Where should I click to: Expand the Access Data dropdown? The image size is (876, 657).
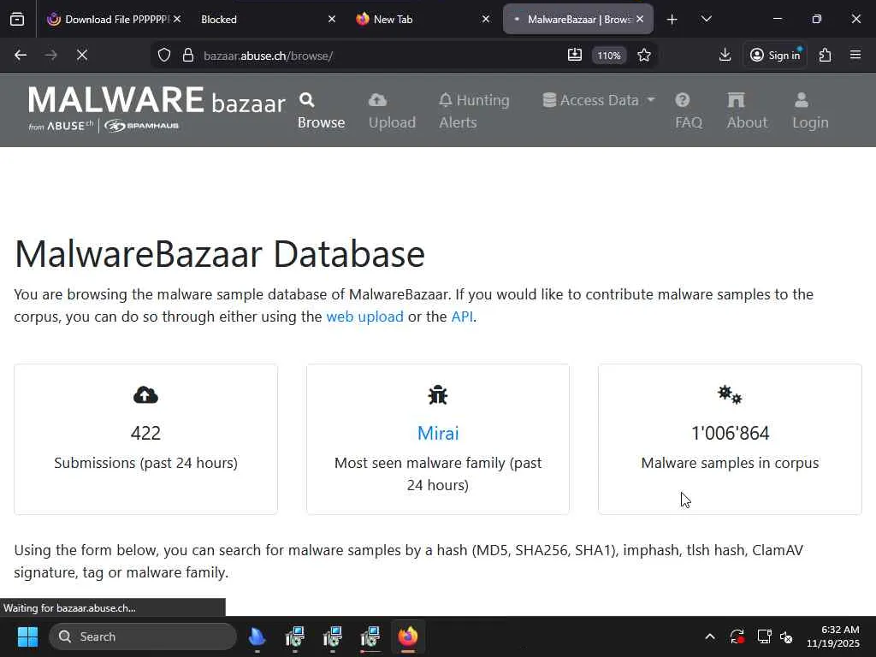click(x=598, y=100)
